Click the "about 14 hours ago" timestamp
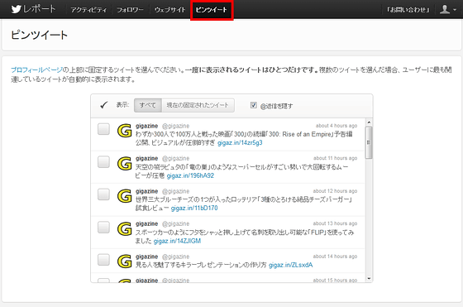Screen dimensions: 463x307 coord(335,257)
